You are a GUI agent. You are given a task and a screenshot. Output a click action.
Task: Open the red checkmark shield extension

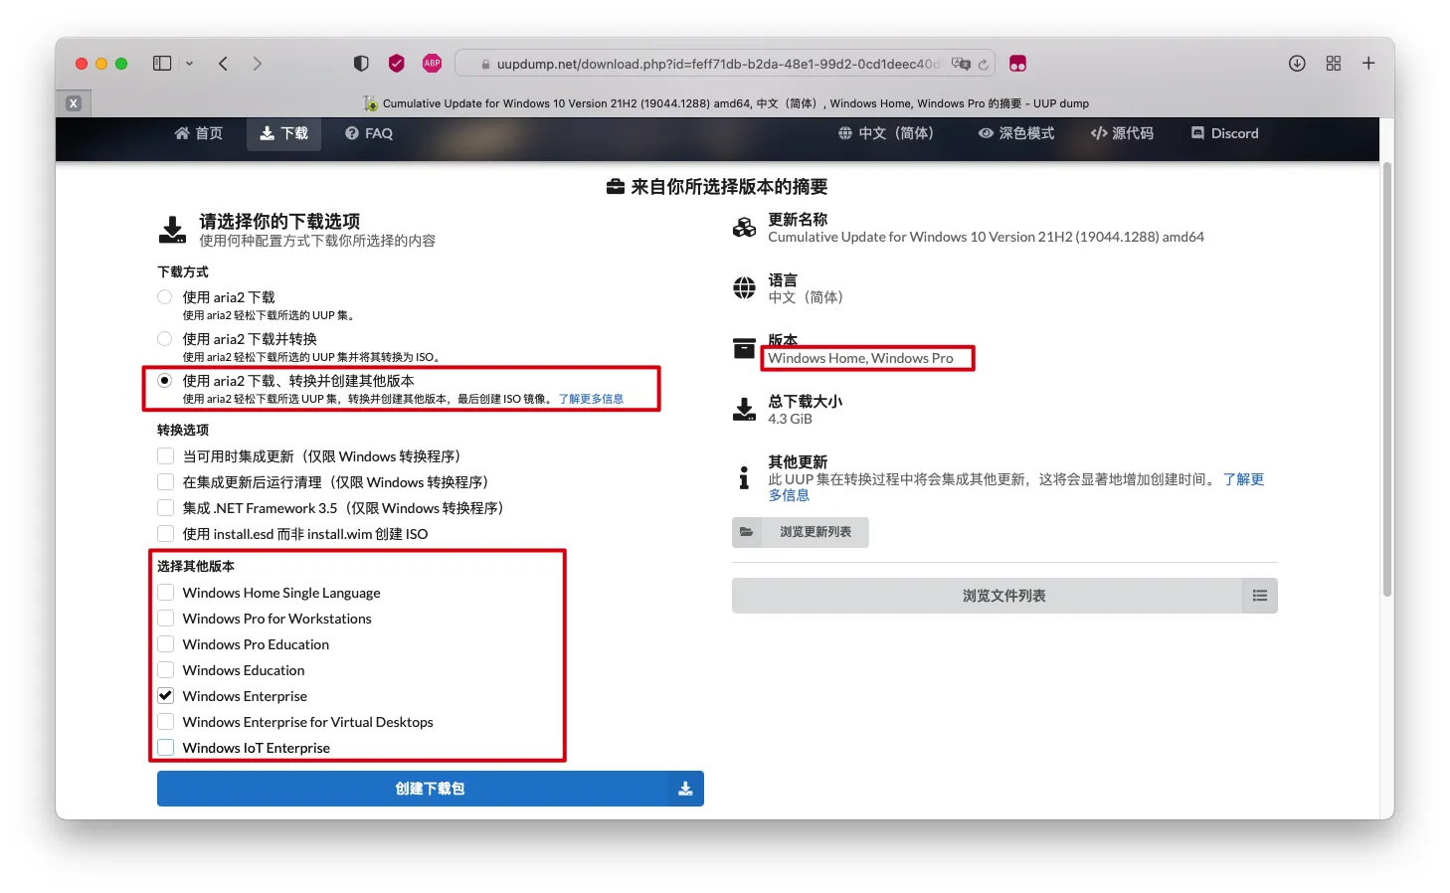[x=396, y=64]
